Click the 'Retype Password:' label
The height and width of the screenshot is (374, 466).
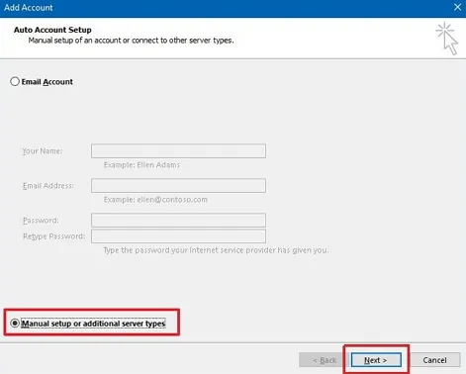click(x=53, y=236)
